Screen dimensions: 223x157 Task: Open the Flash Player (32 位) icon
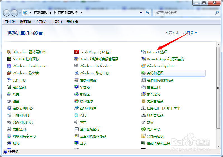pos(76,52)
